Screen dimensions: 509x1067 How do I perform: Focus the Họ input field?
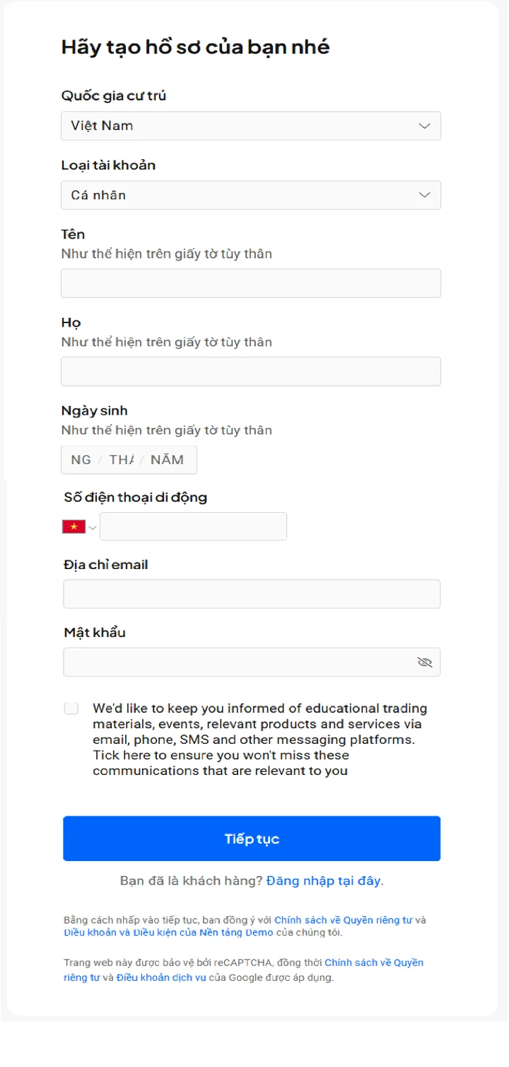[250, 371]
